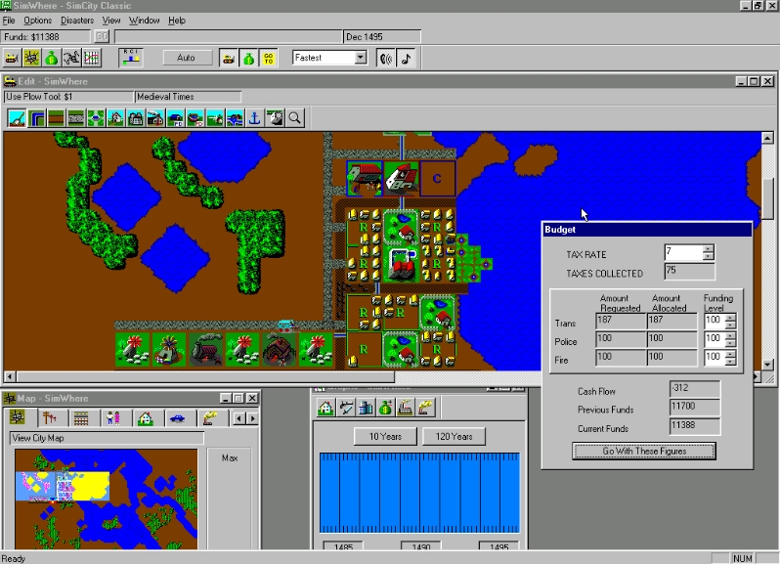Decrease the Tax Rate spinner

pyautogui.click(x=709, y=256)
